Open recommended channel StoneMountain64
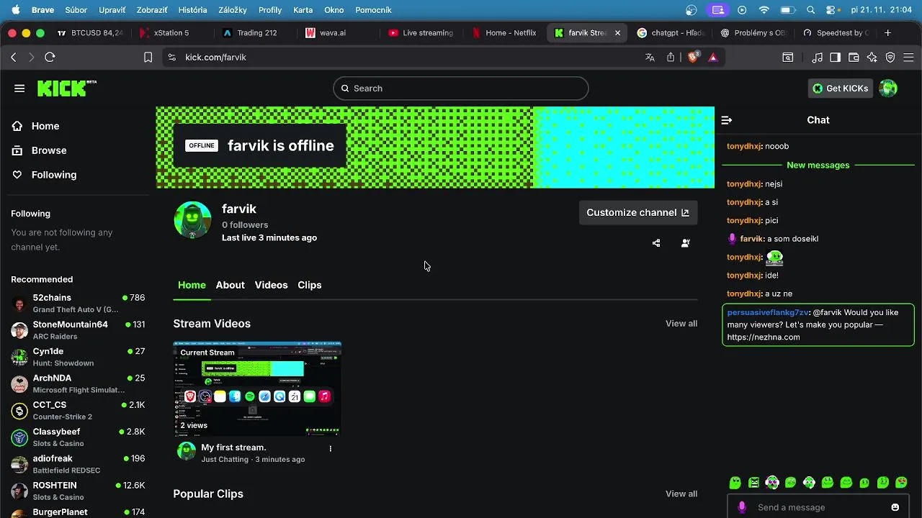The image size is (922, 518). coord(78,330)
